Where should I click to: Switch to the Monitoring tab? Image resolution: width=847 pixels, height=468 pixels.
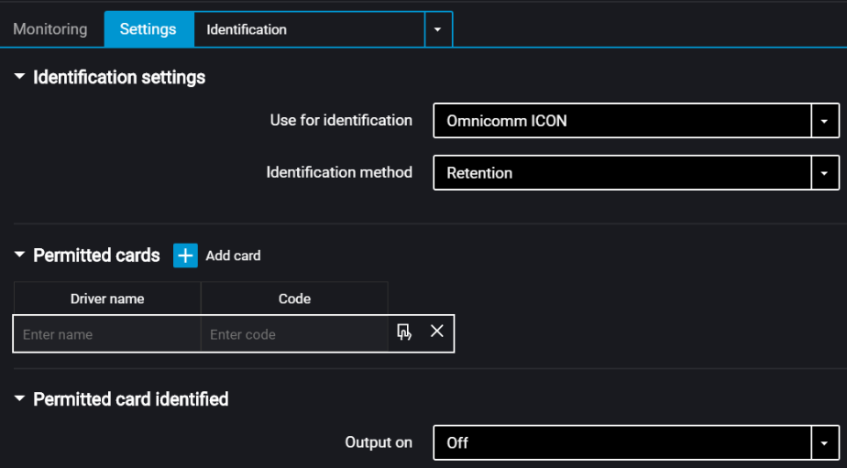point(50,29)
